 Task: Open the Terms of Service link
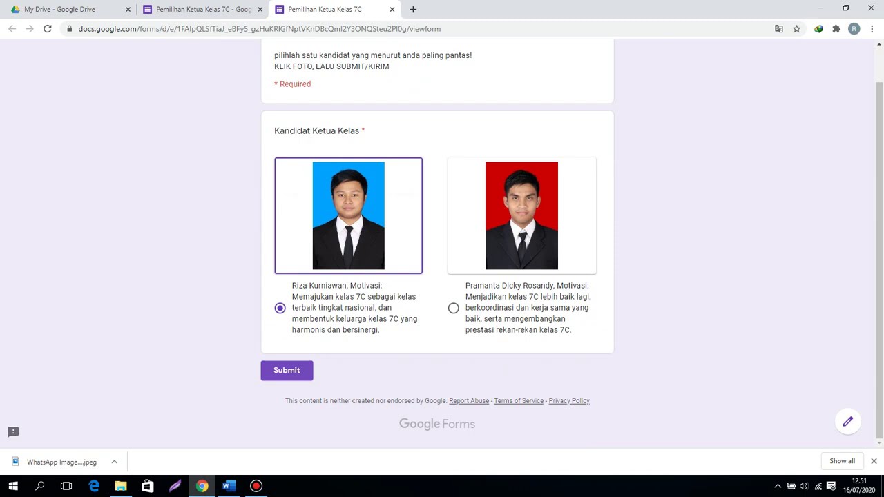[x=519, y=400]
